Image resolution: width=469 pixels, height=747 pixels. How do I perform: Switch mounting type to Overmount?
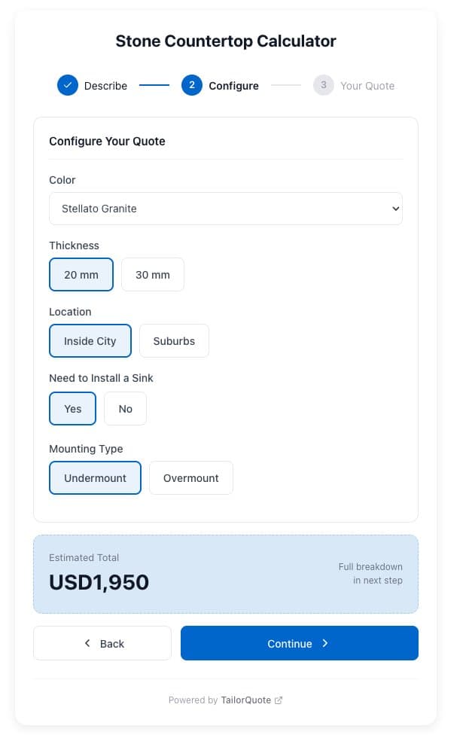[191, 477]
